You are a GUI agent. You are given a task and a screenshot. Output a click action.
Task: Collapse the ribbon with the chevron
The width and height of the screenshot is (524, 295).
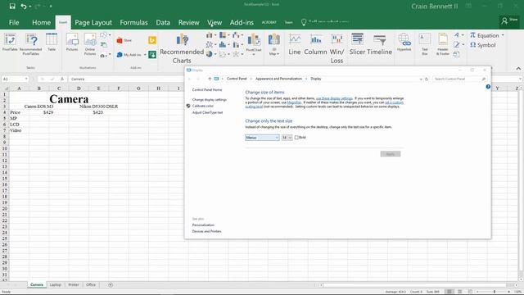(518, 69)
